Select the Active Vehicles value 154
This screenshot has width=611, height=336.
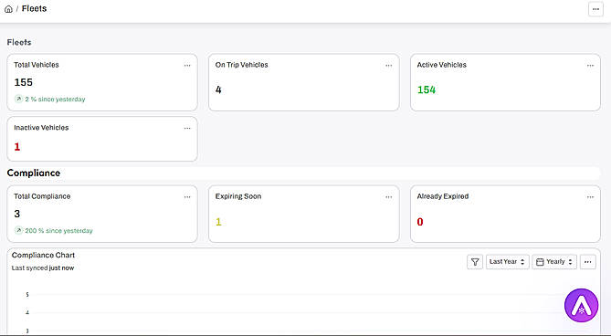(427, 90)
